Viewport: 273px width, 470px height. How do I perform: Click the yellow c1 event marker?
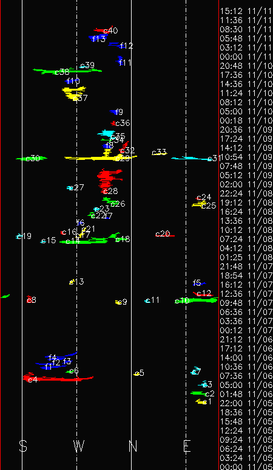pyautogui.click(x=201, y=402)
